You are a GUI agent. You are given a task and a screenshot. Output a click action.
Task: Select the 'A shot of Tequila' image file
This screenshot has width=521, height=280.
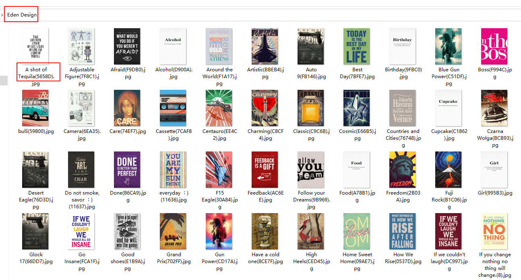(x=35, y=46)
